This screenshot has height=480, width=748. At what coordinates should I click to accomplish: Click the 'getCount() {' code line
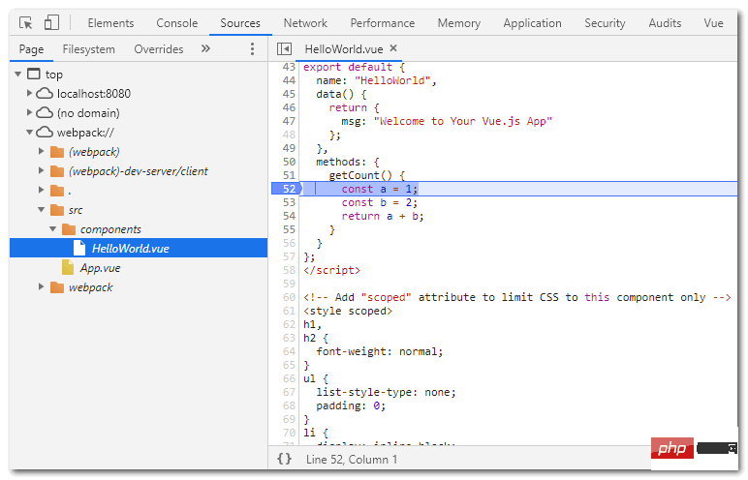point(367,175)
